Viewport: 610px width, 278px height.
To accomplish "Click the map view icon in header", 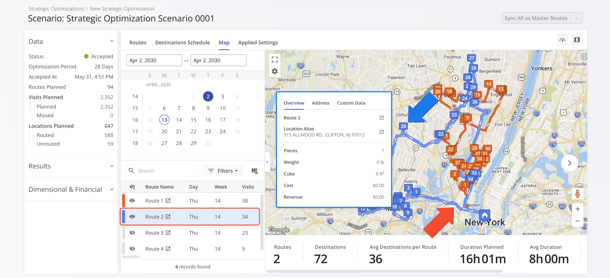I will pos(577,40).
